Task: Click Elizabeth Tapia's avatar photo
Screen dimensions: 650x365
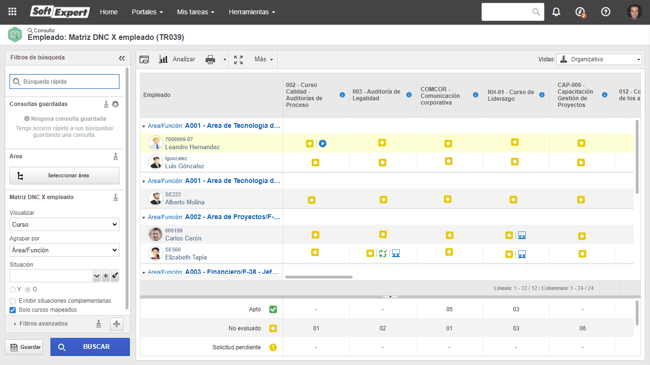Action: [156, 253]
